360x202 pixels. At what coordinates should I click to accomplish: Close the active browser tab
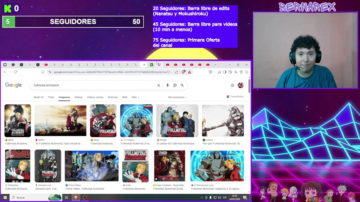pos(144,65)
